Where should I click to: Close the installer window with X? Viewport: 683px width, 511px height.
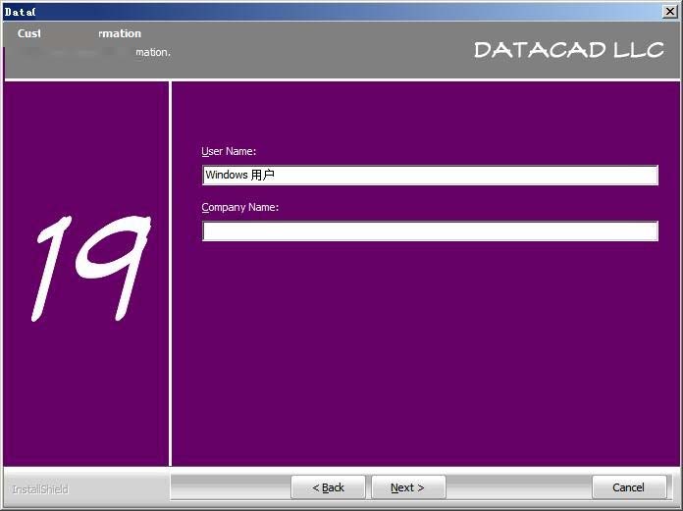click(x=670, y=12)
